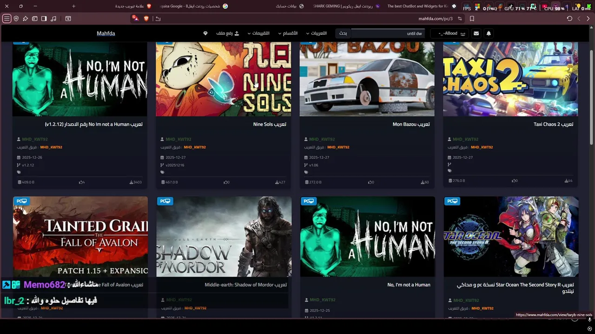
Task: Click the Brave Rewards triangle icon
Action: point(135,19)
